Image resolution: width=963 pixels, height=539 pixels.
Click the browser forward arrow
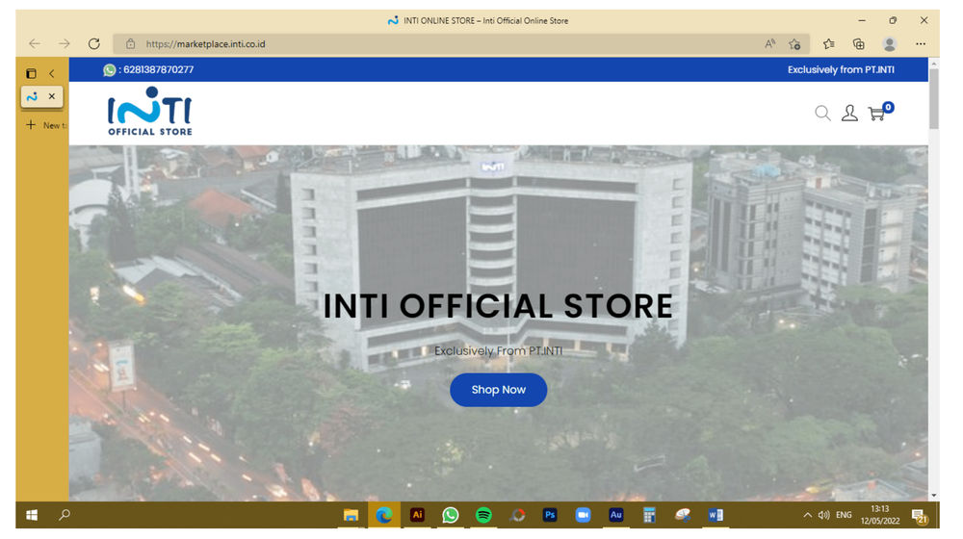coord(64,43)
